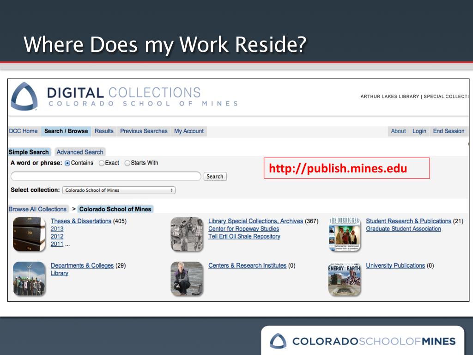Open the Select collection dropdown

tap(119, 190)
